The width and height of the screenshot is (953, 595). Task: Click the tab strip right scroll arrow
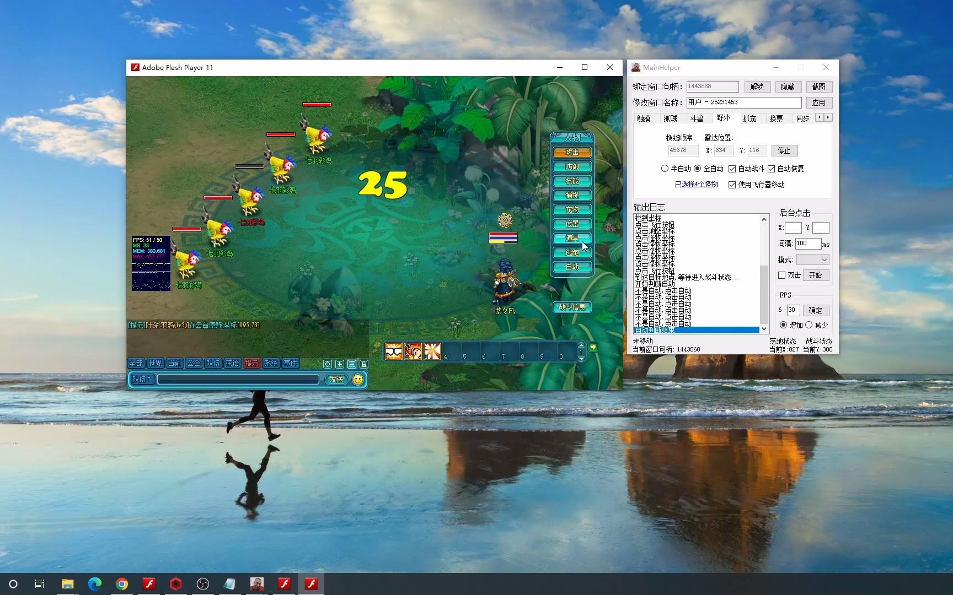click(x=828, y=117)
